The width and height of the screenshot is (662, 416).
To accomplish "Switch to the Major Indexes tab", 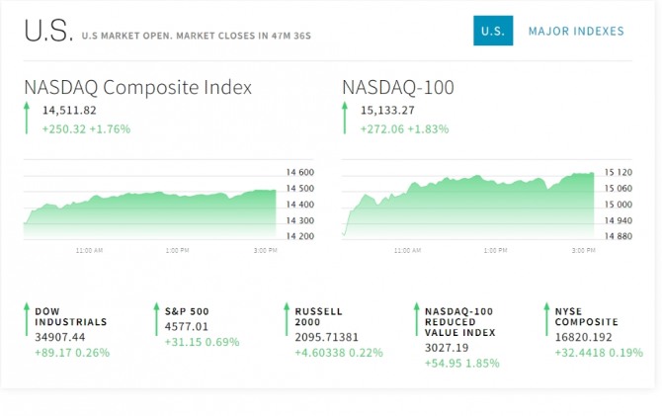I will (576, 32).
